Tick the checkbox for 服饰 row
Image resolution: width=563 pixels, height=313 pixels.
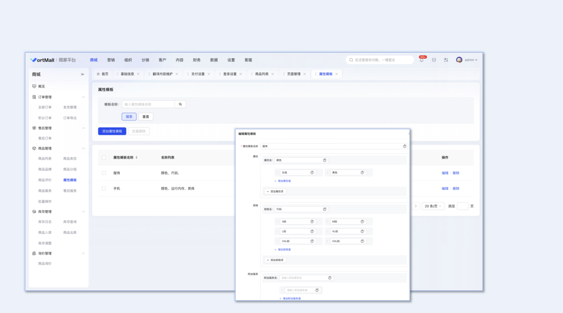pos(104,173)
